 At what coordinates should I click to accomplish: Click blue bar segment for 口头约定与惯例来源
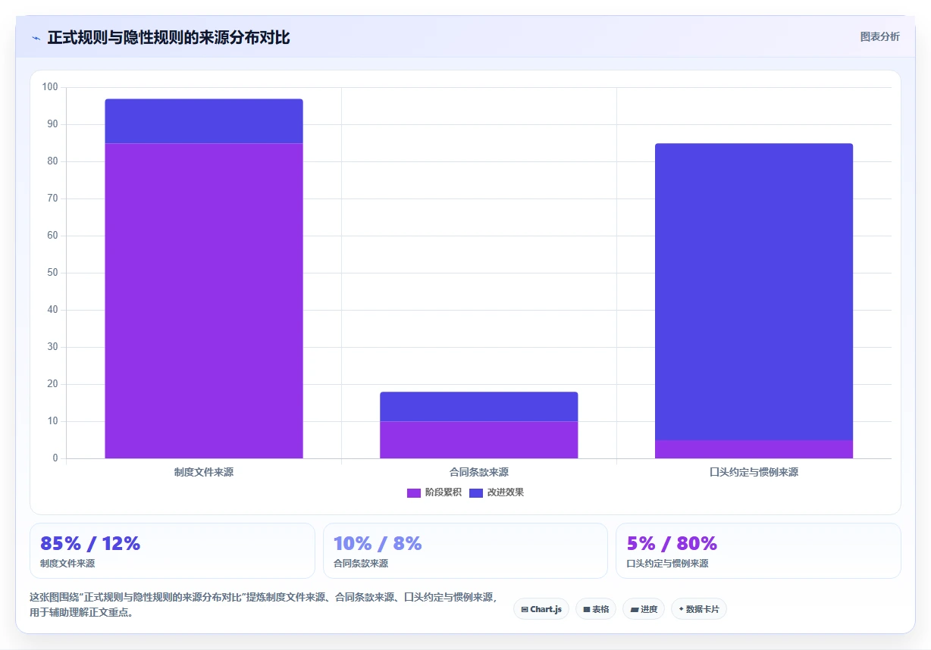pyautogui.click(x=754, y=292)
